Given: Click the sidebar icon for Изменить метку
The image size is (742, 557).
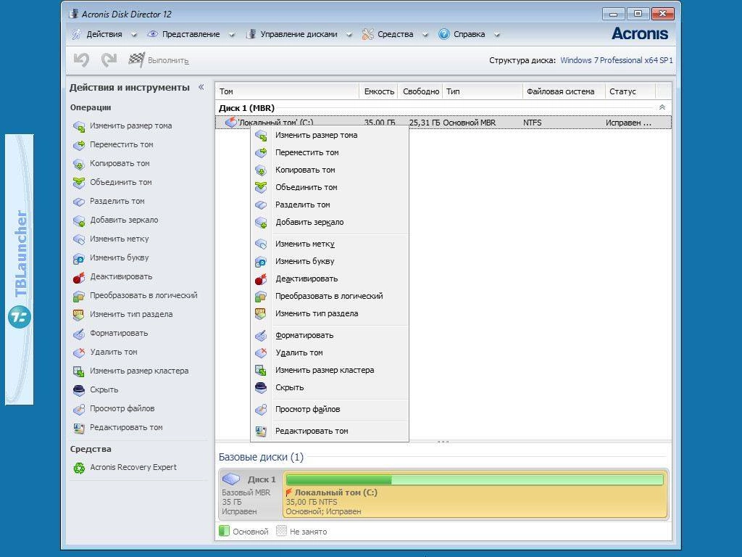Looking at the screenshot, I should [78, 239].
